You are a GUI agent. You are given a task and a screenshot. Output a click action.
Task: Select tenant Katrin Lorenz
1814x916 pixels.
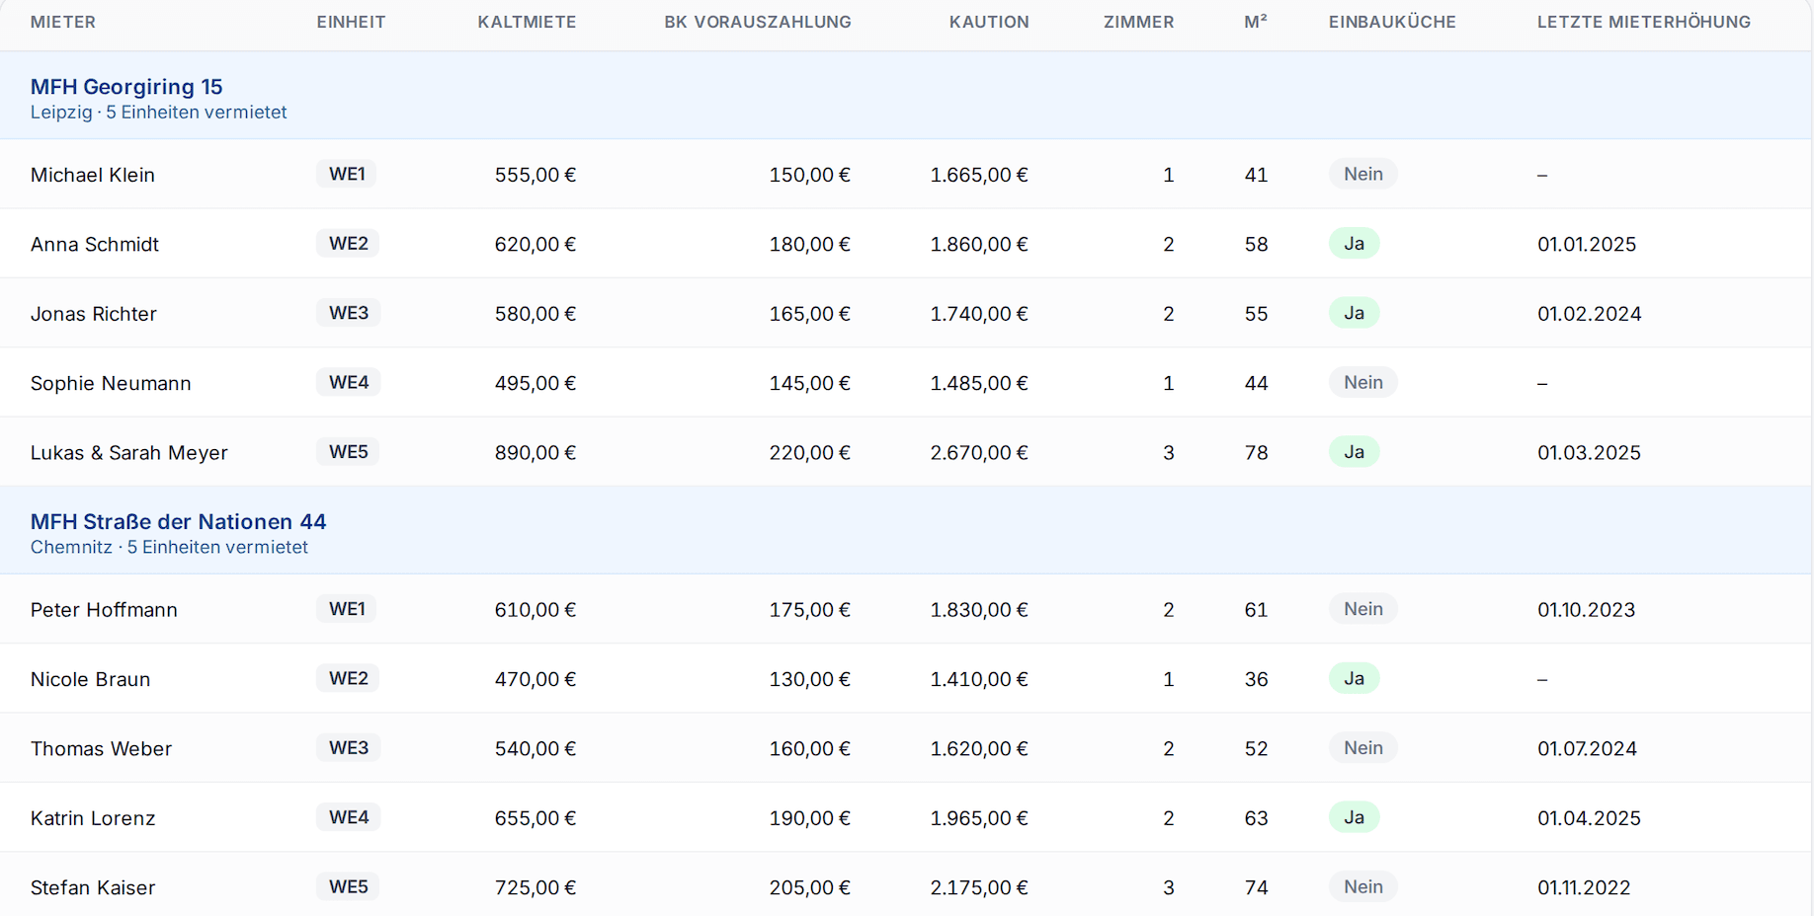point(93,818)
